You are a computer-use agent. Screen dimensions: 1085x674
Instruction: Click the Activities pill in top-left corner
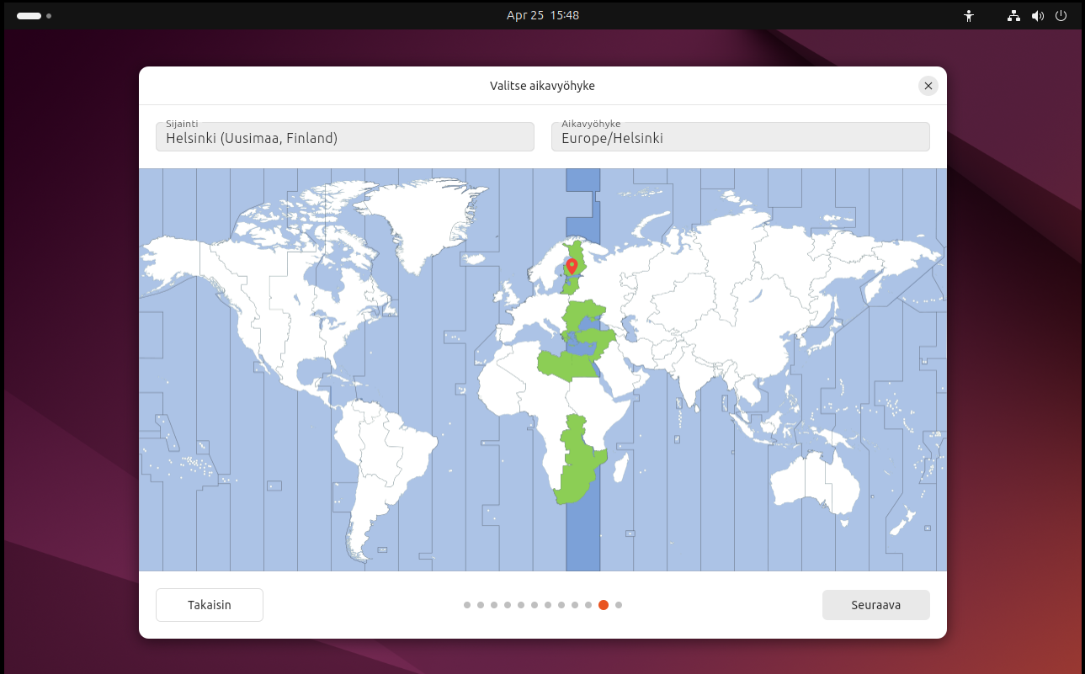(x=29, y=15)
